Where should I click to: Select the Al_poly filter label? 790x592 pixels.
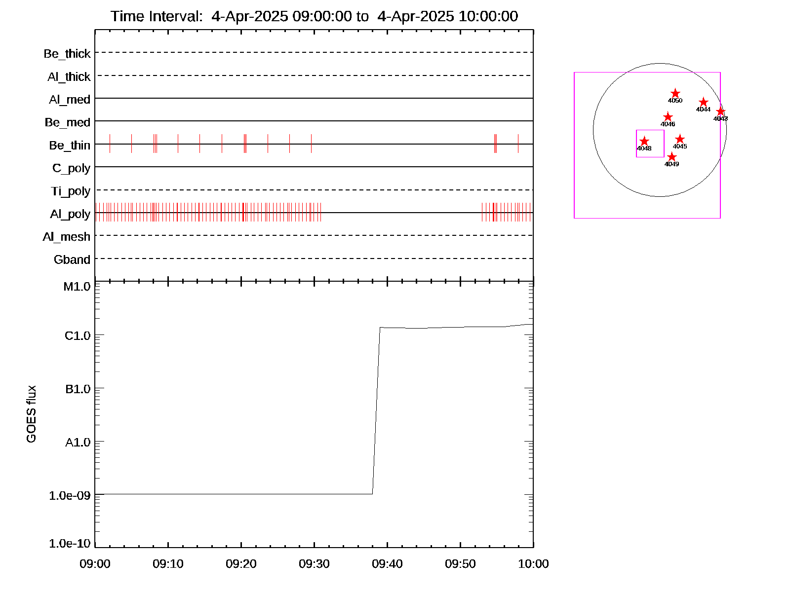tap(70, 214)
